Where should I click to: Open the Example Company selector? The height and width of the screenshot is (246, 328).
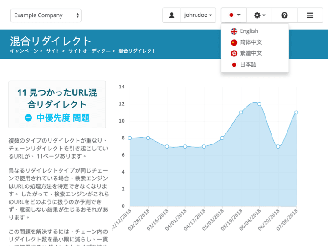[x=46, y=15]
